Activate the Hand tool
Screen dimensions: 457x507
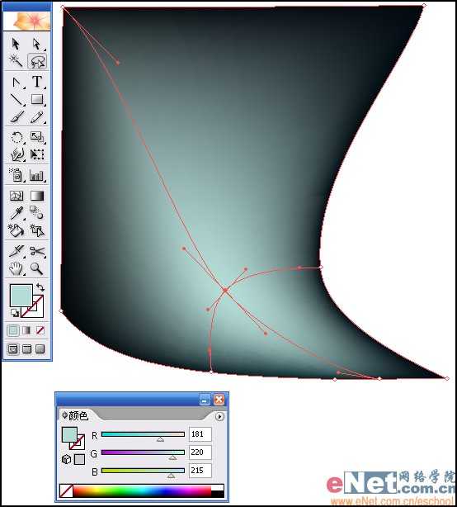[16, 268]
